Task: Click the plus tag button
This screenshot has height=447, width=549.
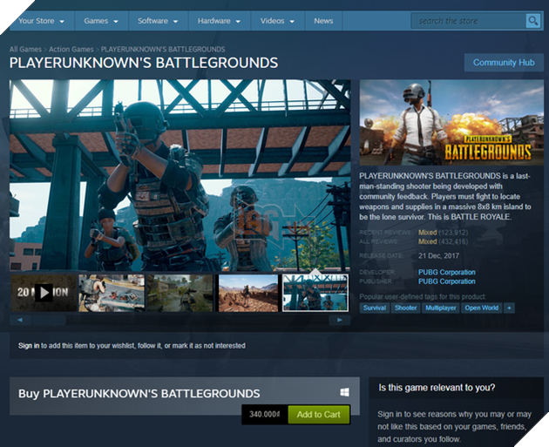Action: (x=509, y=308)
